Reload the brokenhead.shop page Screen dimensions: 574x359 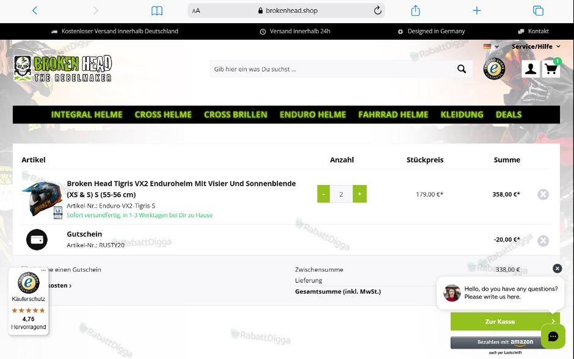pos(377,10)
